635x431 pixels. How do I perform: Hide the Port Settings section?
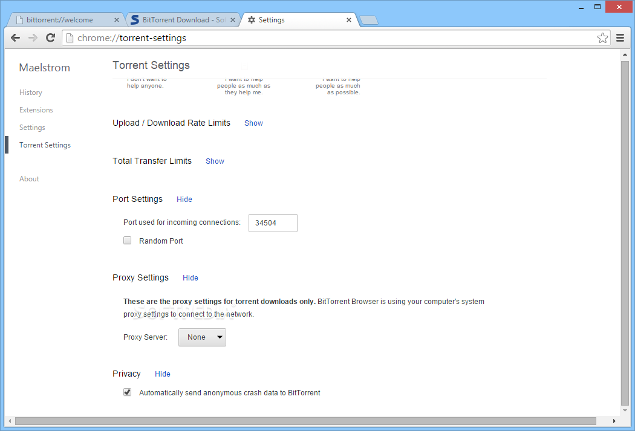(184, 199)
